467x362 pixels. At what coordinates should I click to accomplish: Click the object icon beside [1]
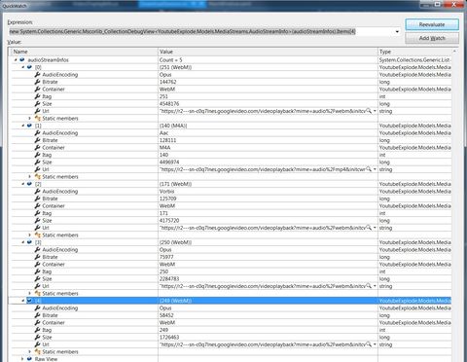29,126
